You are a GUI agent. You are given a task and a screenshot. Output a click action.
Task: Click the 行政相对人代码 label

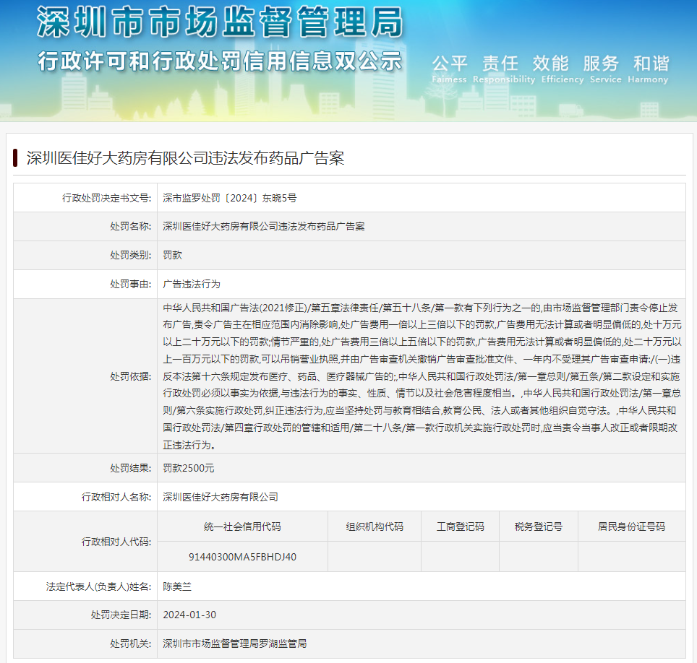(116, 542)
